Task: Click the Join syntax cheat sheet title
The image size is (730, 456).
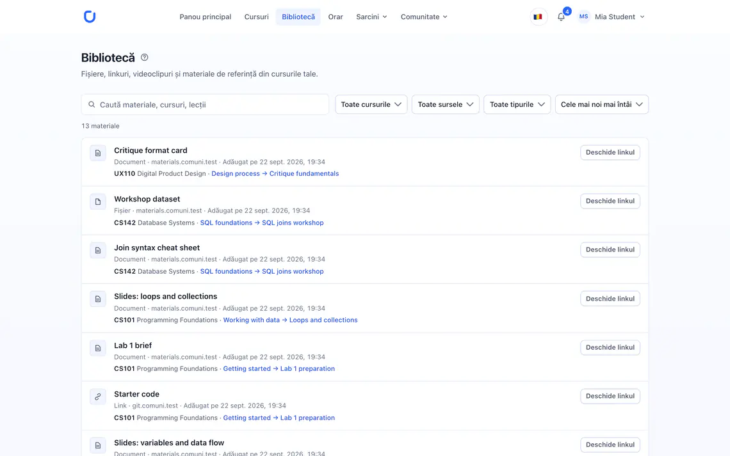Action: coord(157,248)
